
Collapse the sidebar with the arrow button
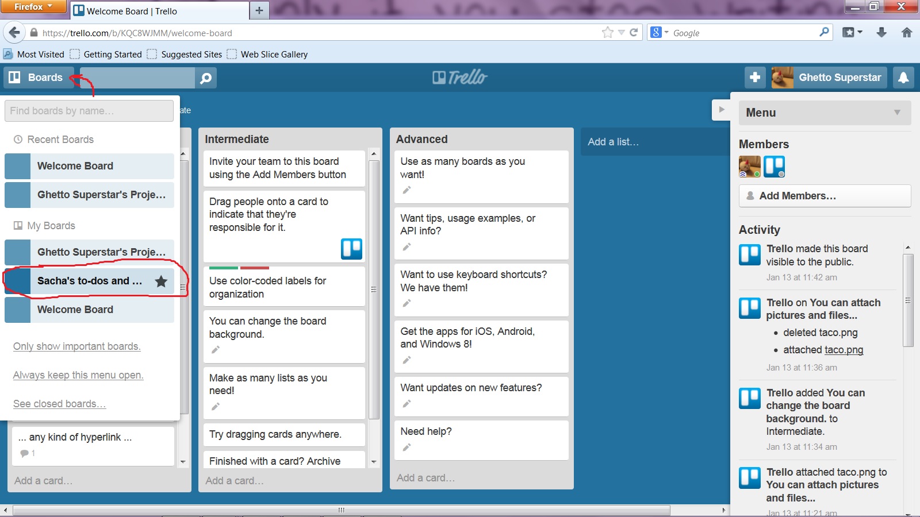[x=721, y=109]
